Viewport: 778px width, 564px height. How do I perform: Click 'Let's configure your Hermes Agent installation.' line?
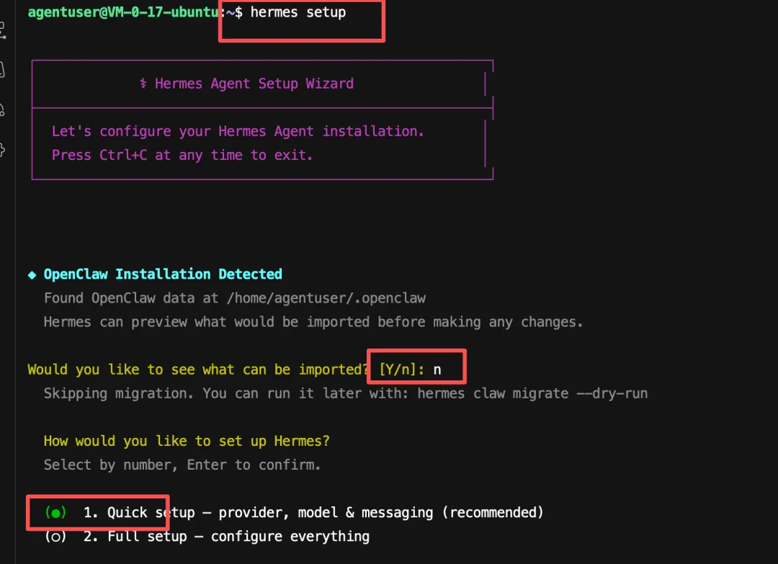[x=238, y=131]
